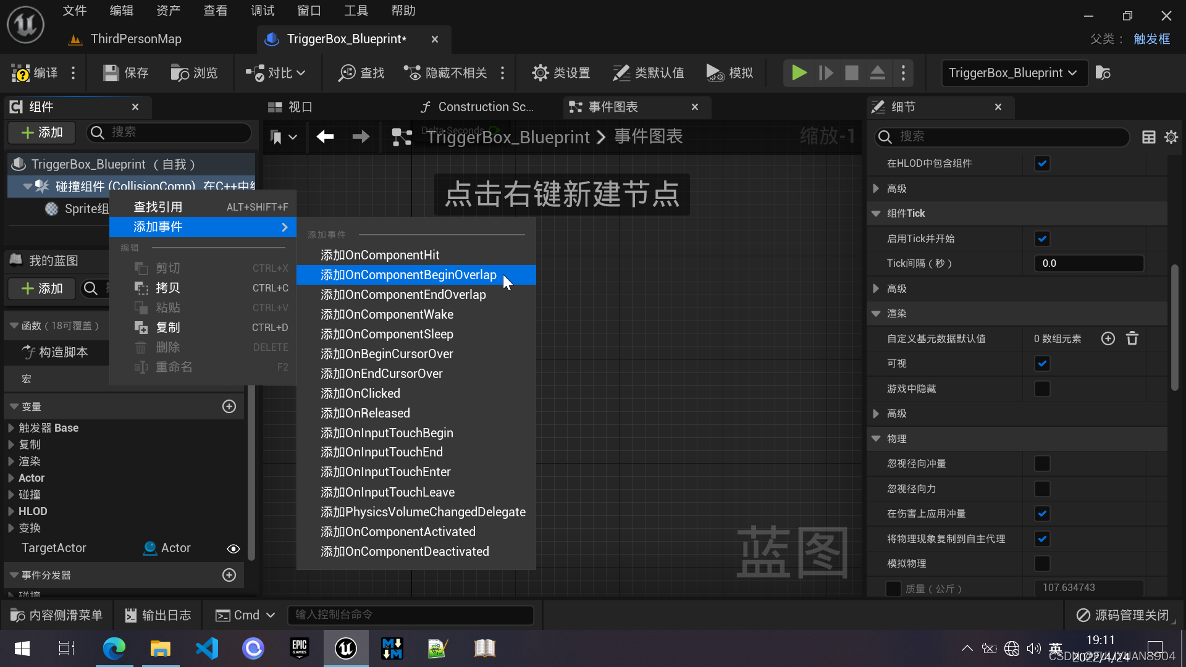Click the Add (添加) component button

(x=42, y=132)
